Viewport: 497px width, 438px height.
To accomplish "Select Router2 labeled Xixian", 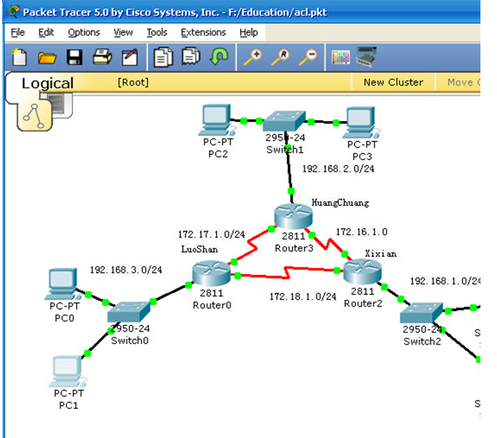I will [x=362, y=272].
